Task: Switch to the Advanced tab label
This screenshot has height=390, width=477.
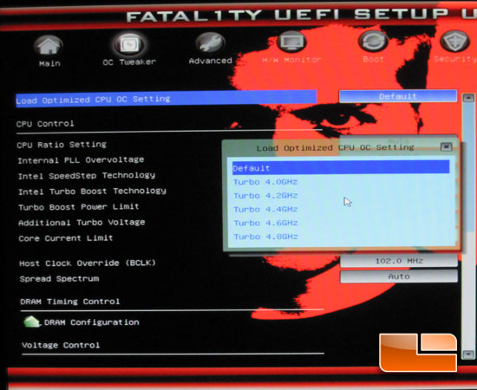Action: tap(211, 61)
